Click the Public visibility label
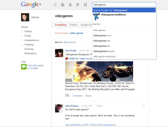Image resolution: width=168 pixels, height=127 pixels. coord(99,106)
